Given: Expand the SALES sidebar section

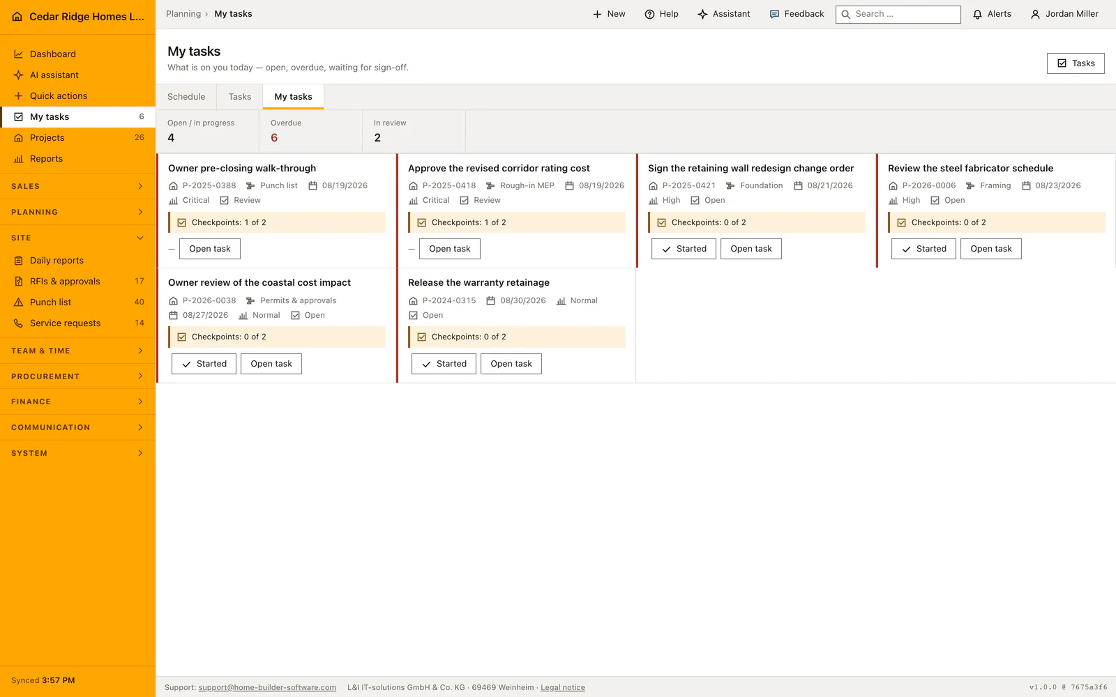Looking at the screenshot, I should coord(77,186).
